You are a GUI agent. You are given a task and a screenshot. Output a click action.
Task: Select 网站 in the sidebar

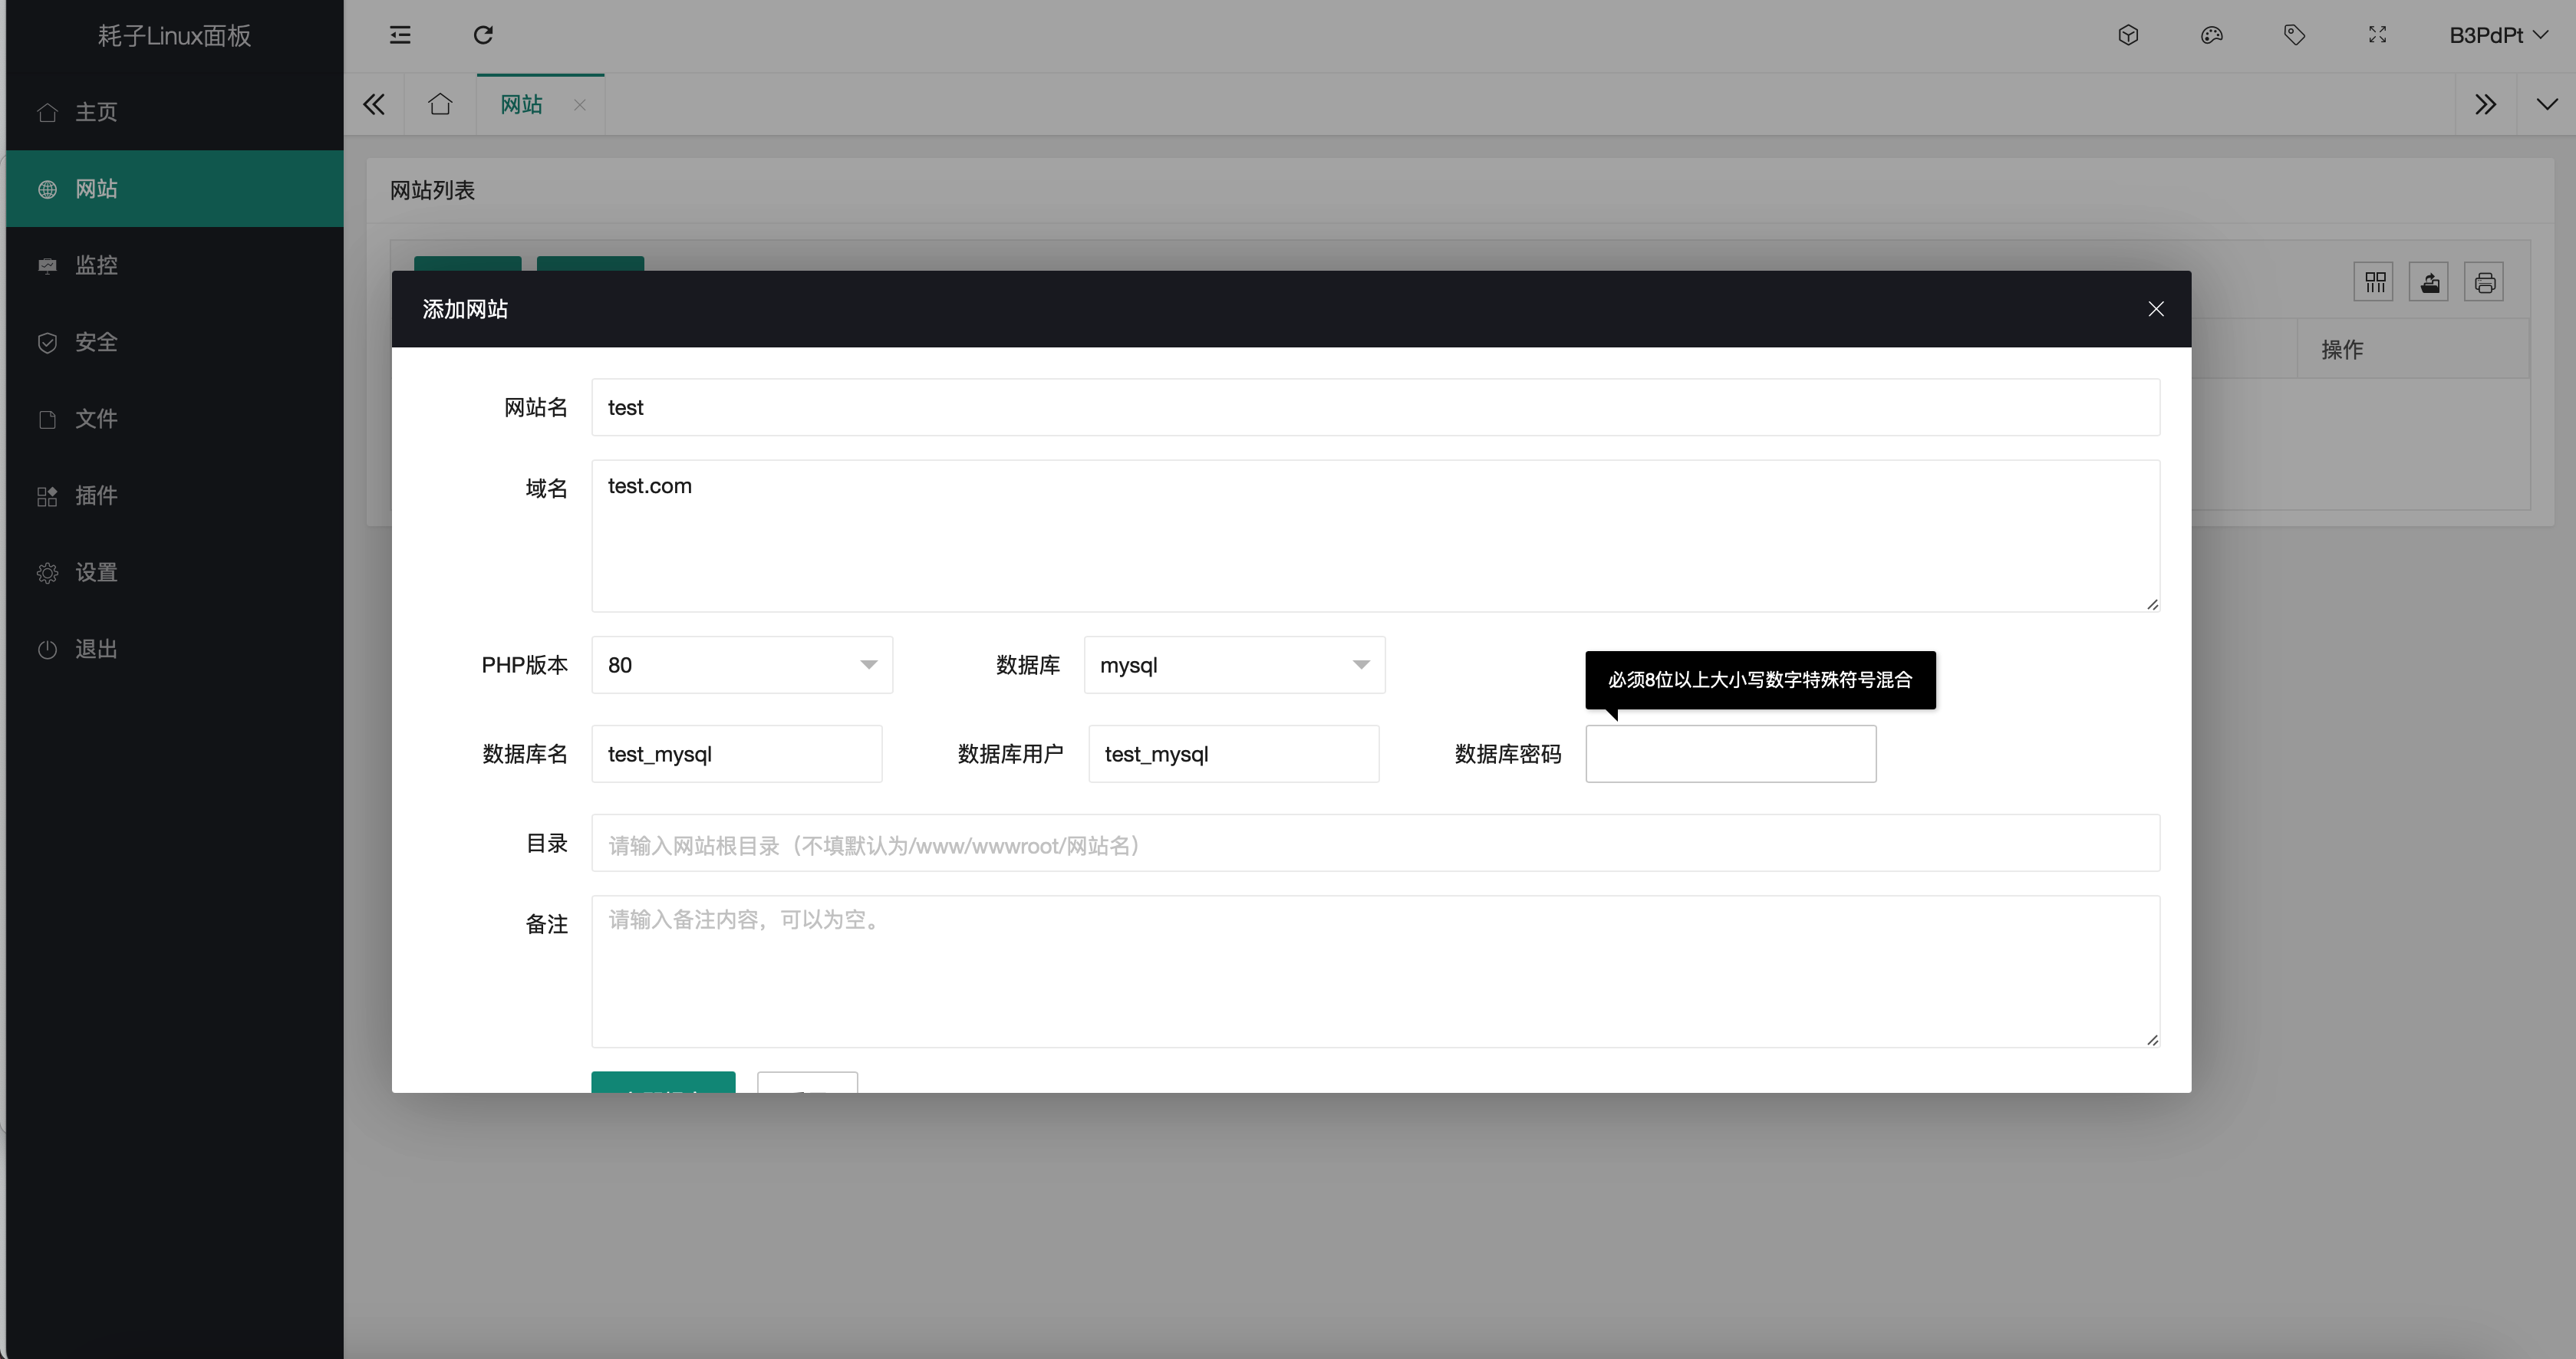coord(174,188)
